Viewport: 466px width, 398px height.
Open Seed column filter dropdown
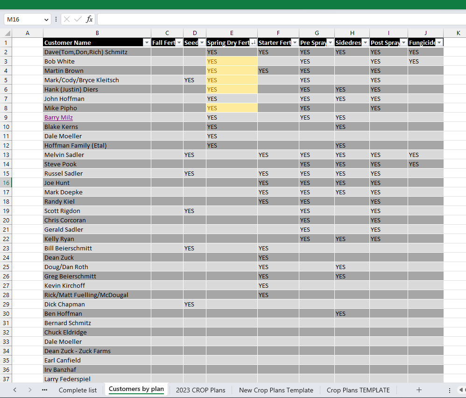202,43
